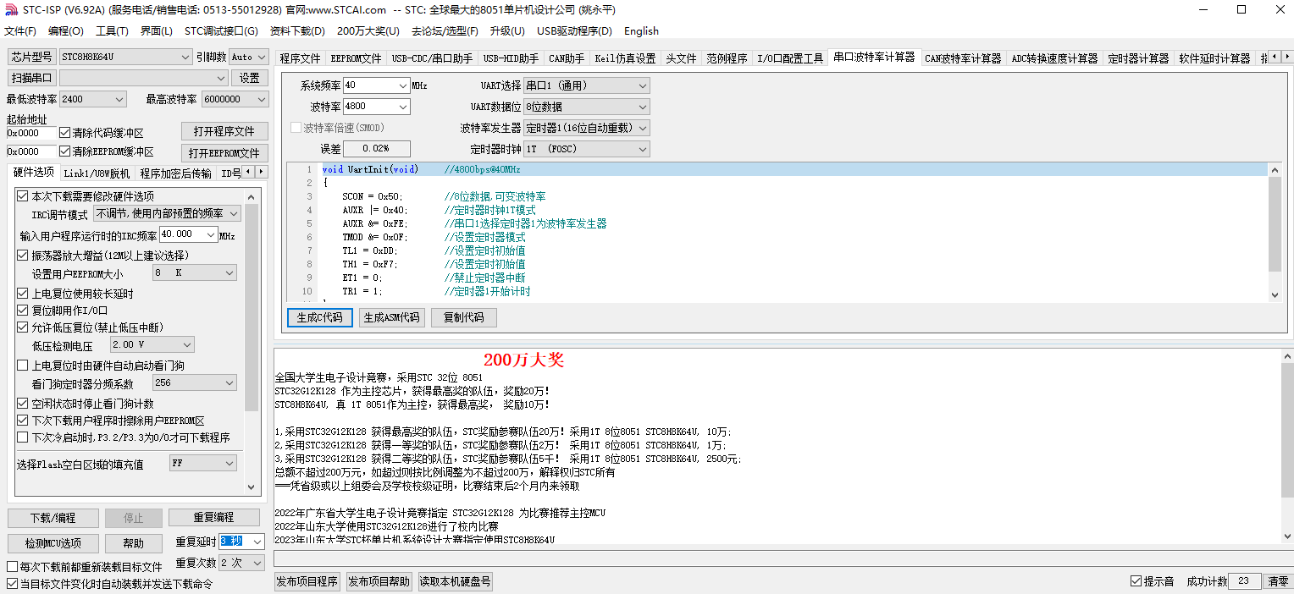Click 生成C代码 button
1294x594 pixels.
click(x=320, y=317)
